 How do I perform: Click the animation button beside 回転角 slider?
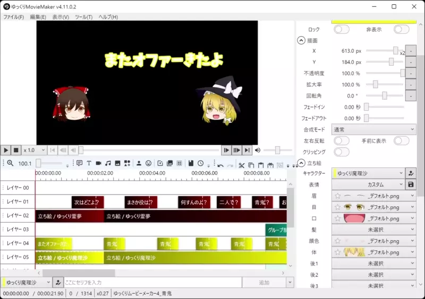tap(411, 95)
